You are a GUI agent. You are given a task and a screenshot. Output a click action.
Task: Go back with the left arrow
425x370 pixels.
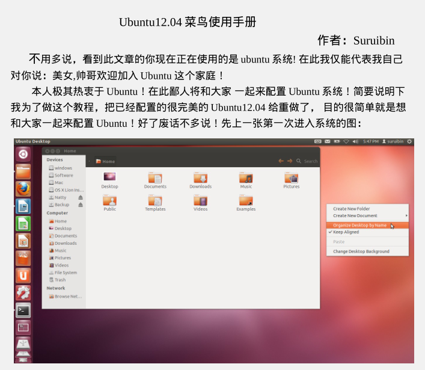pyautogui.click(x=281, y=161)
